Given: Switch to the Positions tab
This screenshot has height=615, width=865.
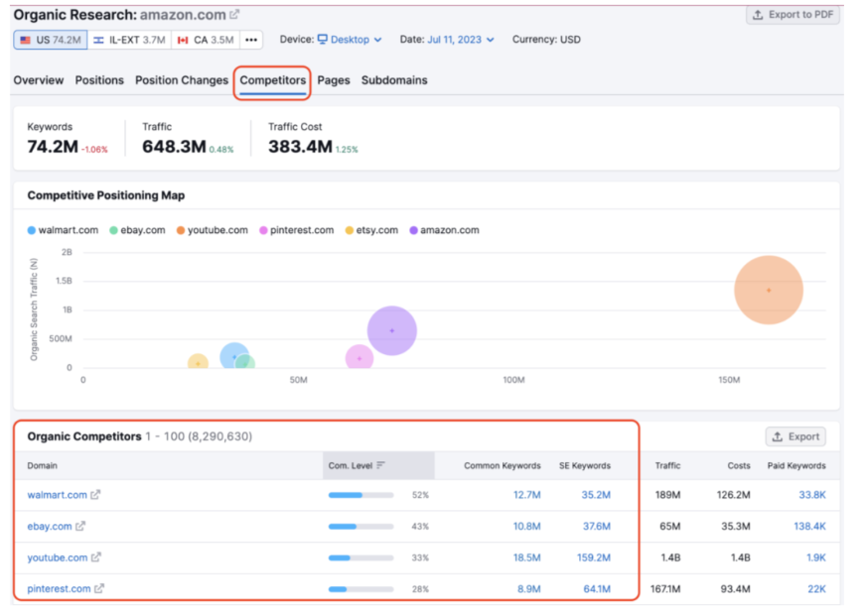Looking at the screenshot, I should [x=99, y=80].
